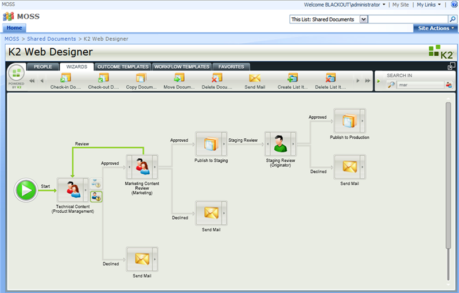
Task: Open the OUTCOME TEMPLATES tab
Action: pos(123,67)
